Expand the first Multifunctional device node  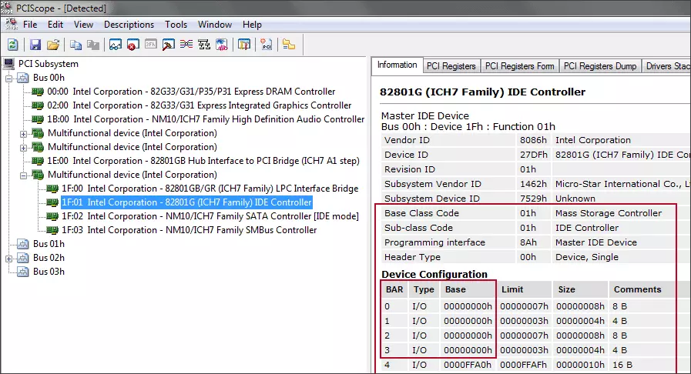pos(23,134)
